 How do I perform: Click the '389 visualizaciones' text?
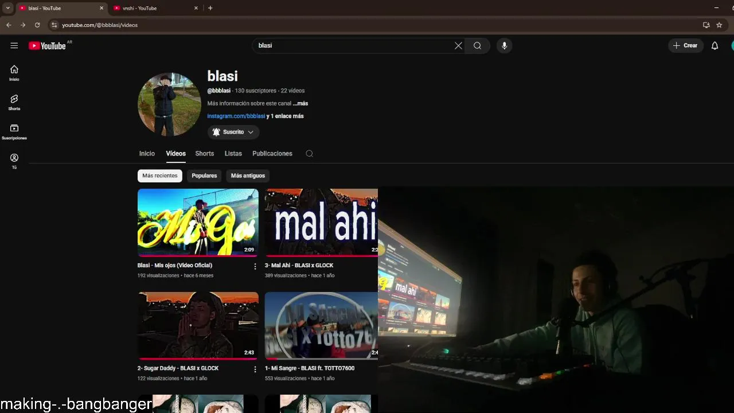(286, 275)
